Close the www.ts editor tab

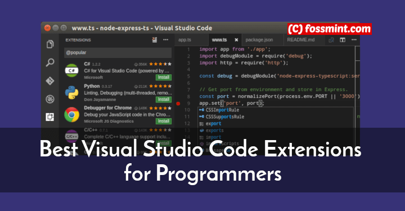point(236,40)
